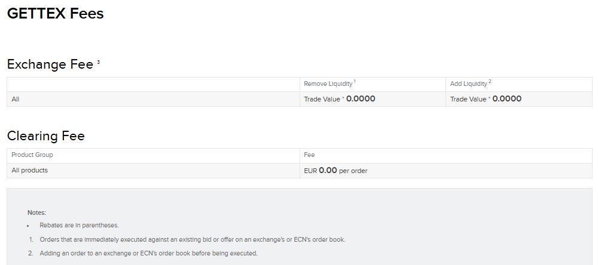Click footnote 1 superscript on Remove Liquidity
The height and width of the screenshot is (265, 598).
point(355,81)
